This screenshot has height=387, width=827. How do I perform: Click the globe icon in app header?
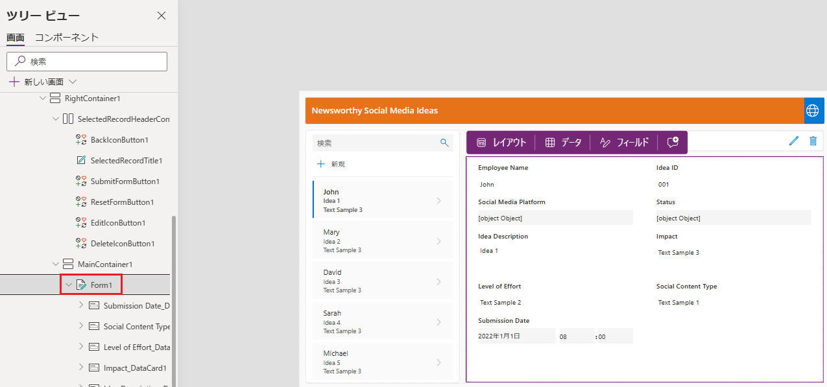812,111
